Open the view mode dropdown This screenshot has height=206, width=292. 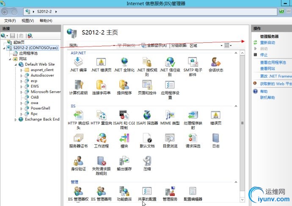click(x=228, y=45)
